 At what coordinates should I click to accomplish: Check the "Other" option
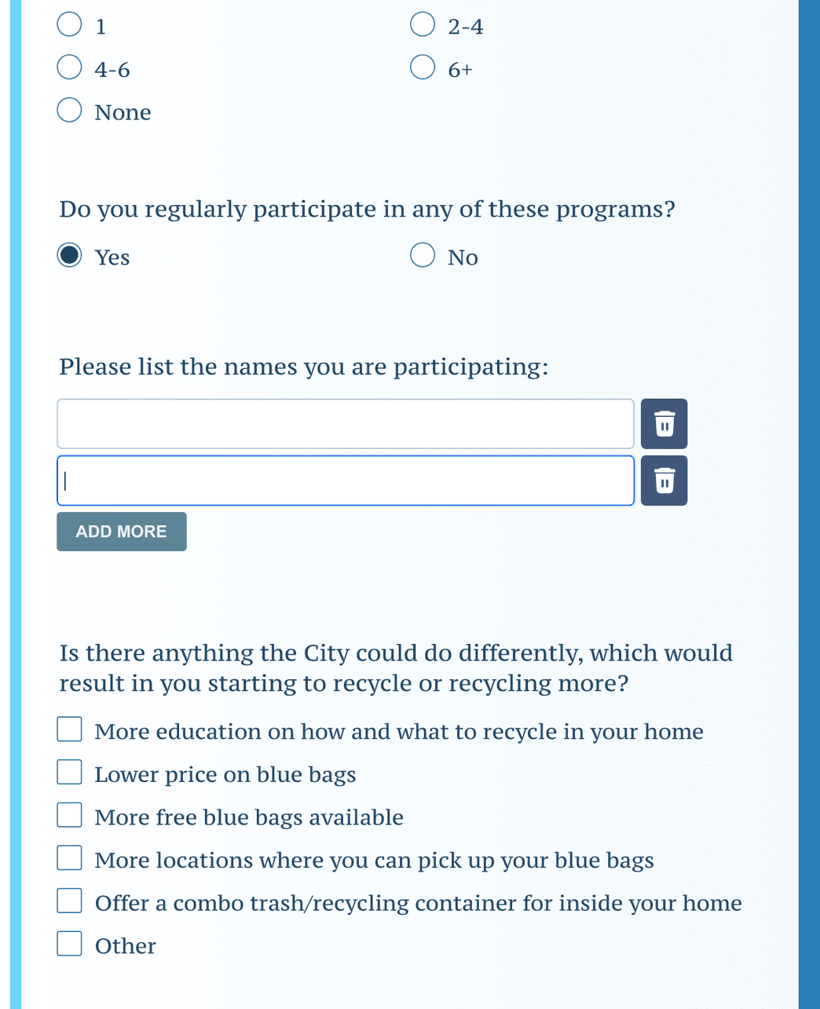pyautogui.click(x=69, y=943)
